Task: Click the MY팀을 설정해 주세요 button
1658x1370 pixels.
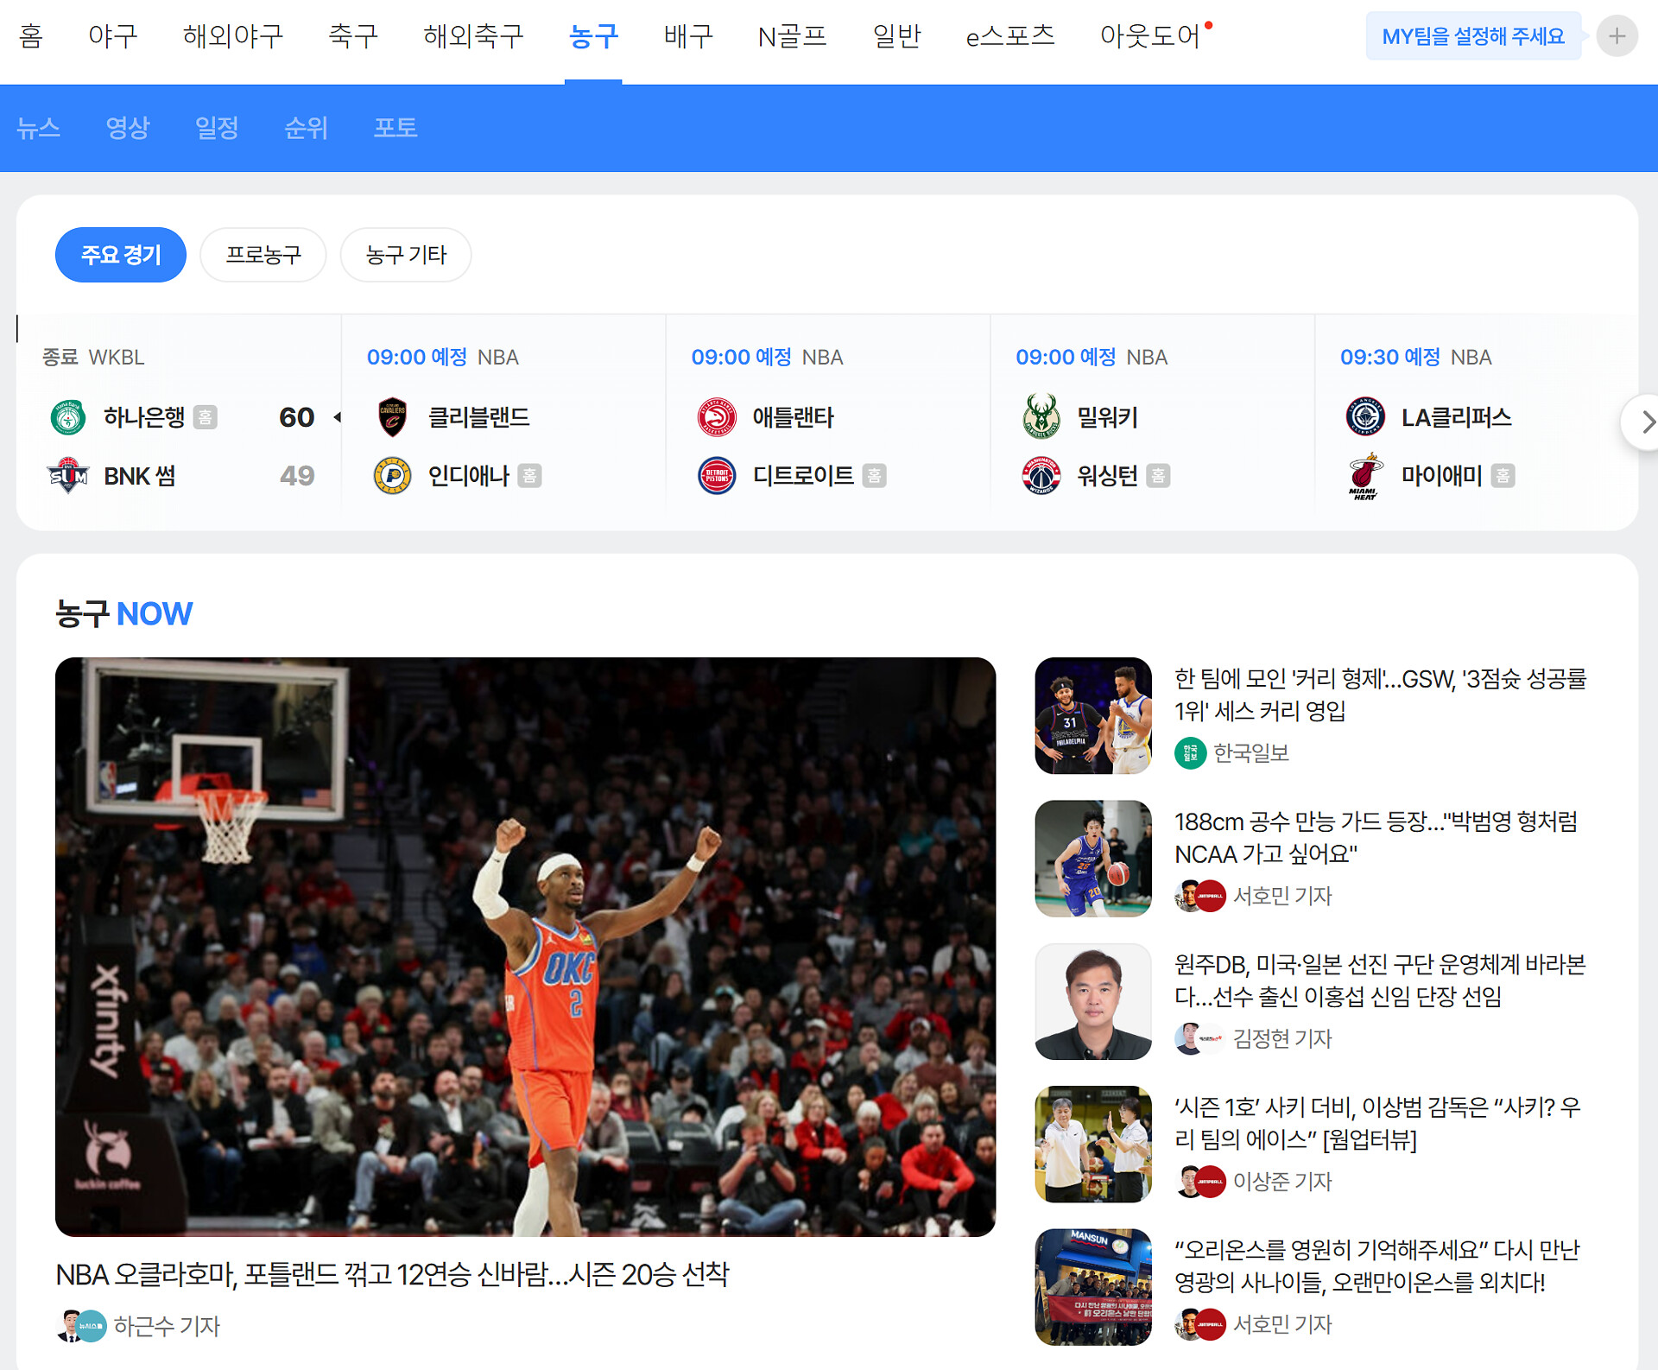Action: click(1472, 36)
